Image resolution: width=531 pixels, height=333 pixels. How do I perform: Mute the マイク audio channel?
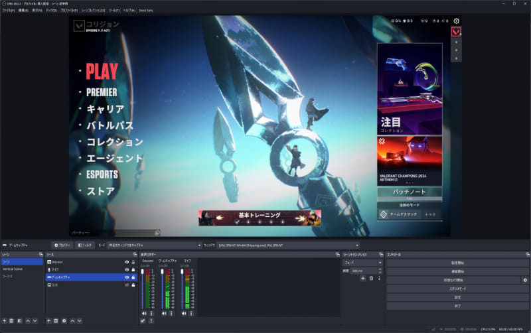tap(184, 313)
